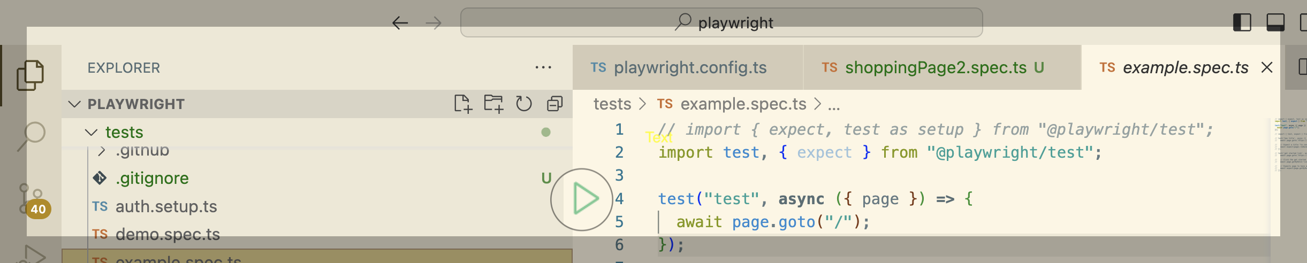The image size is (1307, 263).
Task: Open the Explorer view in activity bar
Action: click(31, 75)
